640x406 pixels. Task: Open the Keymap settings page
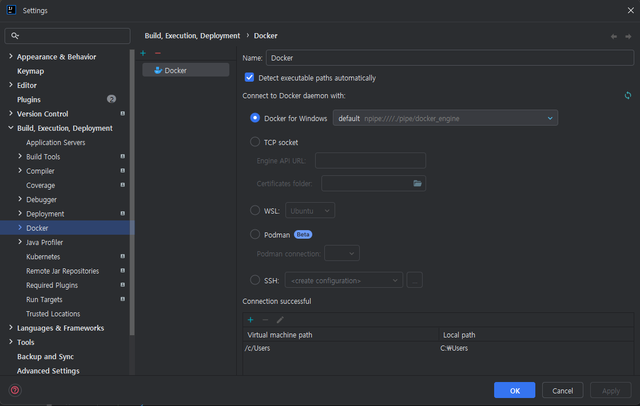(x=31, y=71)
